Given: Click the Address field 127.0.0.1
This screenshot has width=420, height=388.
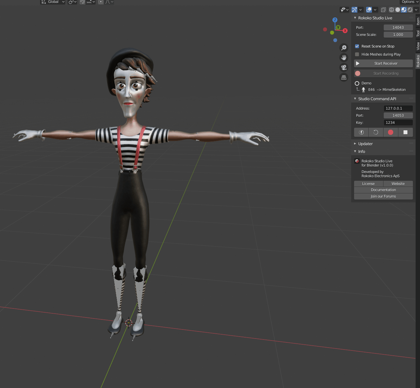Looking at the screenshot, I should pos(398,108).
